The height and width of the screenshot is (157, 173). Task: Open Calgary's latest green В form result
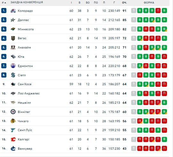[x=164, y=139]
